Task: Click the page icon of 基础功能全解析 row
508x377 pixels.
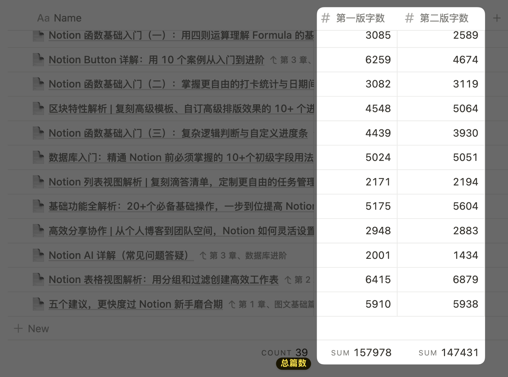Action: click(38, 206)
